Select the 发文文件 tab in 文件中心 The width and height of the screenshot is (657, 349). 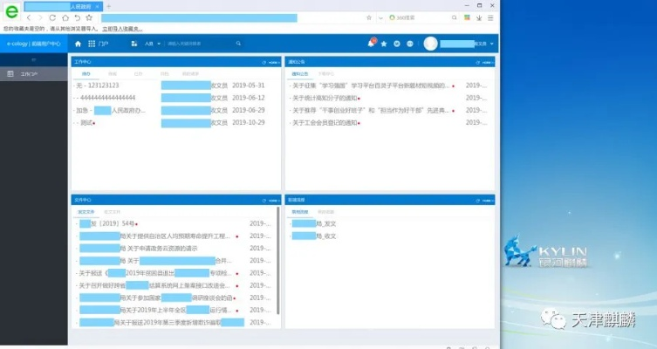tap(86, 211)
